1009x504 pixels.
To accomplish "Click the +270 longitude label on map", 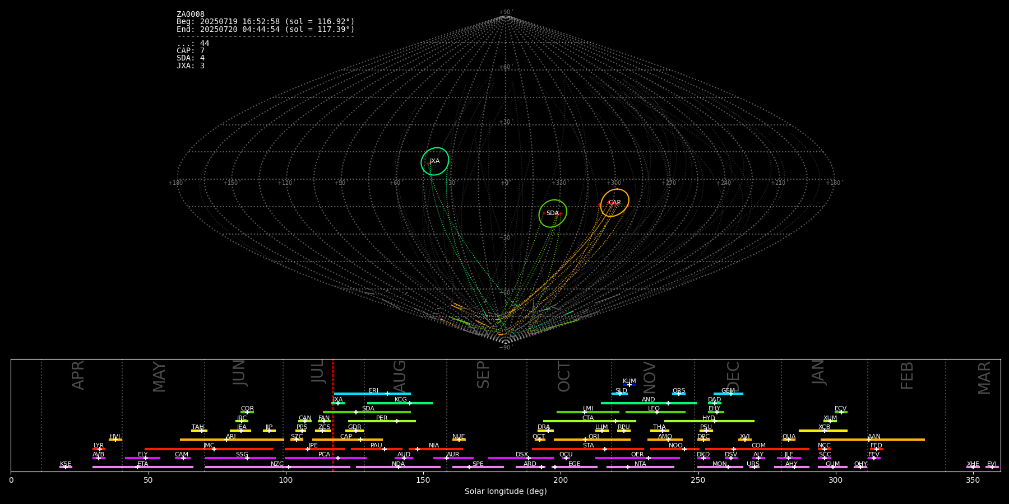I will [x=669, y=183].
